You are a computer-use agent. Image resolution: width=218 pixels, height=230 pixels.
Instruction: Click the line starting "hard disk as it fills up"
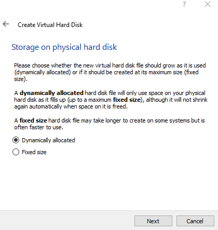[111, 100]
